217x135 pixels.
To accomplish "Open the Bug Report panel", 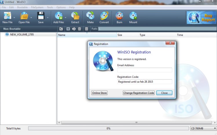I will 201,18.
